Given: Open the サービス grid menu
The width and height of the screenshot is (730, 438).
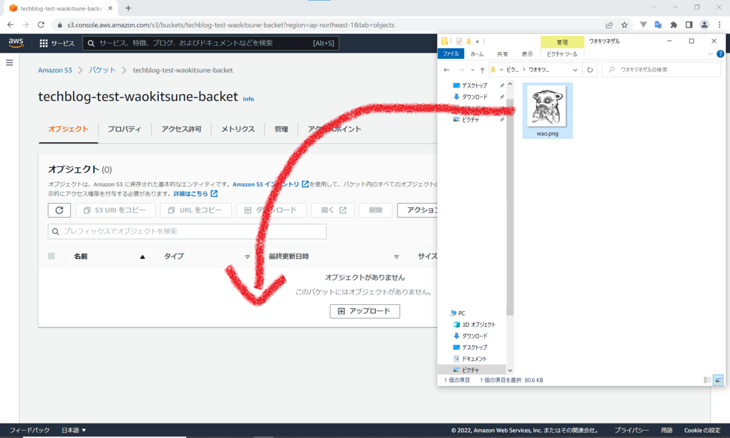Looking at the screenshot, I should point(57,43).
